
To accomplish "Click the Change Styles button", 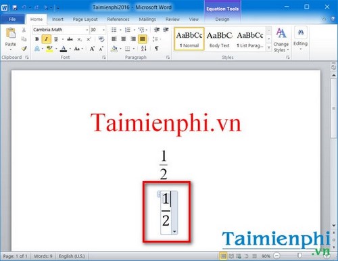I will click(x=281, y=40).
